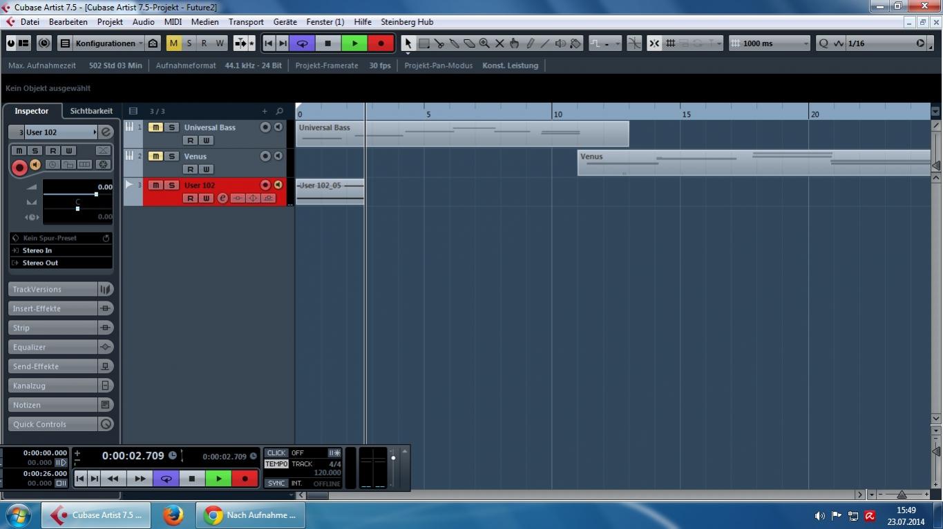Screen dimensions: 943x529
Task: Click Stop button in bottom transport panel
Action: click(192, 479)
